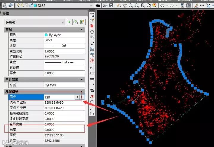
Task: Click the 厚度 0.0000 value field
Action: click(64, 73)
